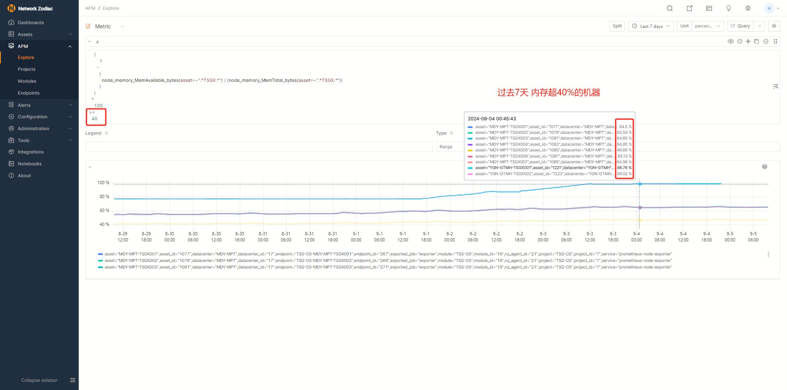Open Dashboards in the sidebar

click(x=31, y=23)
